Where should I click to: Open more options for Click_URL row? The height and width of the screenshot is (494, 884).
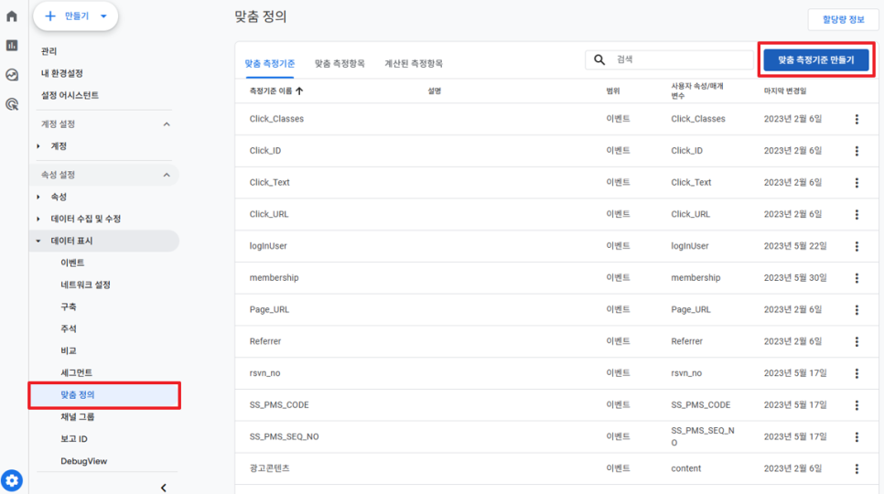click(x=857, y=215)
